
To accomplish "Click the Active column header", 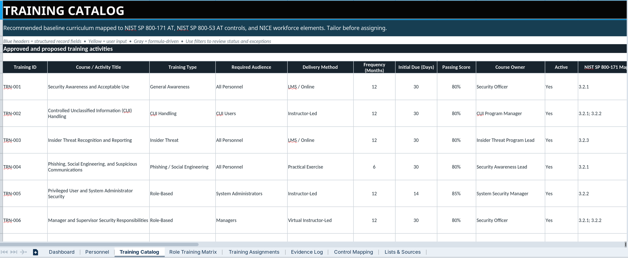I will 561,67.
